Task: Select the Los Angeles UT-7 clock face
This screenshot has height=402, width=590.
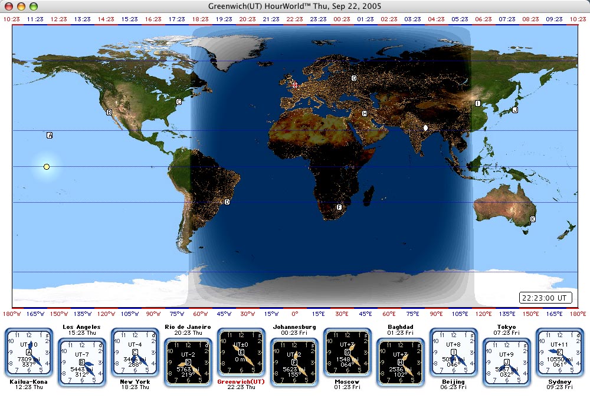Action: click(81, 362)
